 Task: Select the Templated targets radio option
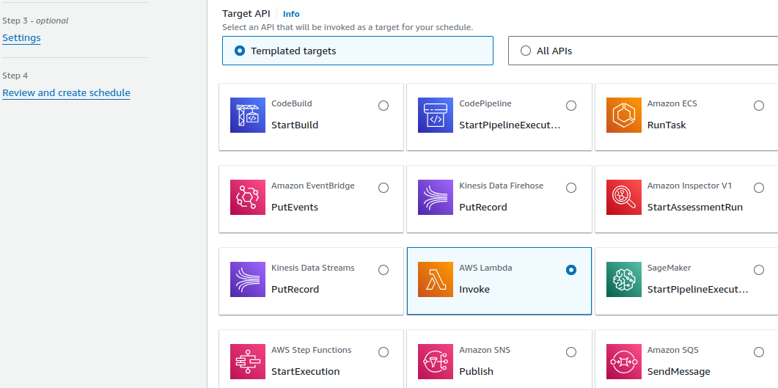[x=239, y=51]
